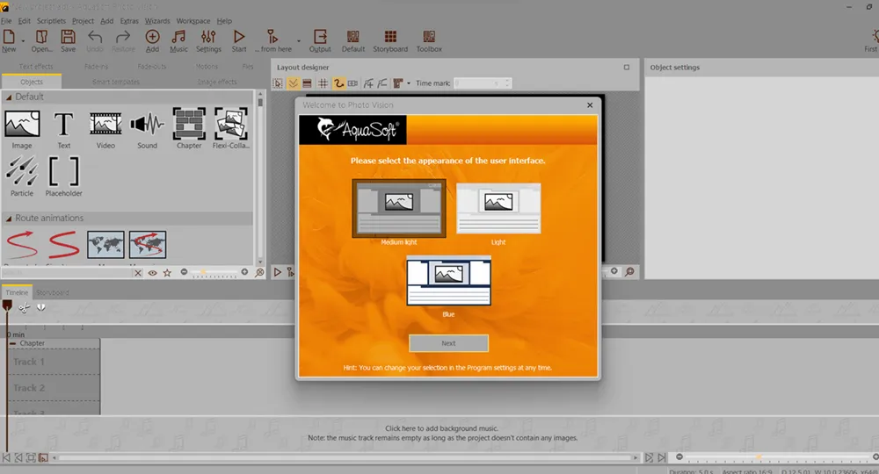This screenshot has height=474, width=879.
Task: Select the Sound object icon
Action: pos(147,126)
